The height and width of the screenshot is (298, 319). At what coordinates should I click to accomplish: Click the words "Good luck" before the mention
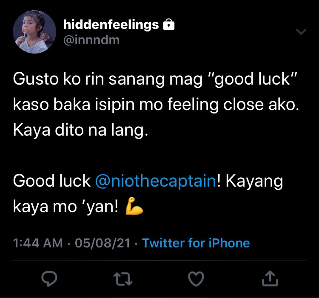[x=52, y=181]
